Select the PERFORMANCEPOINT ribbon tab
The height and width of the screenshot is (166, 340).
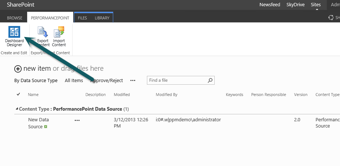tap(50, 18)
